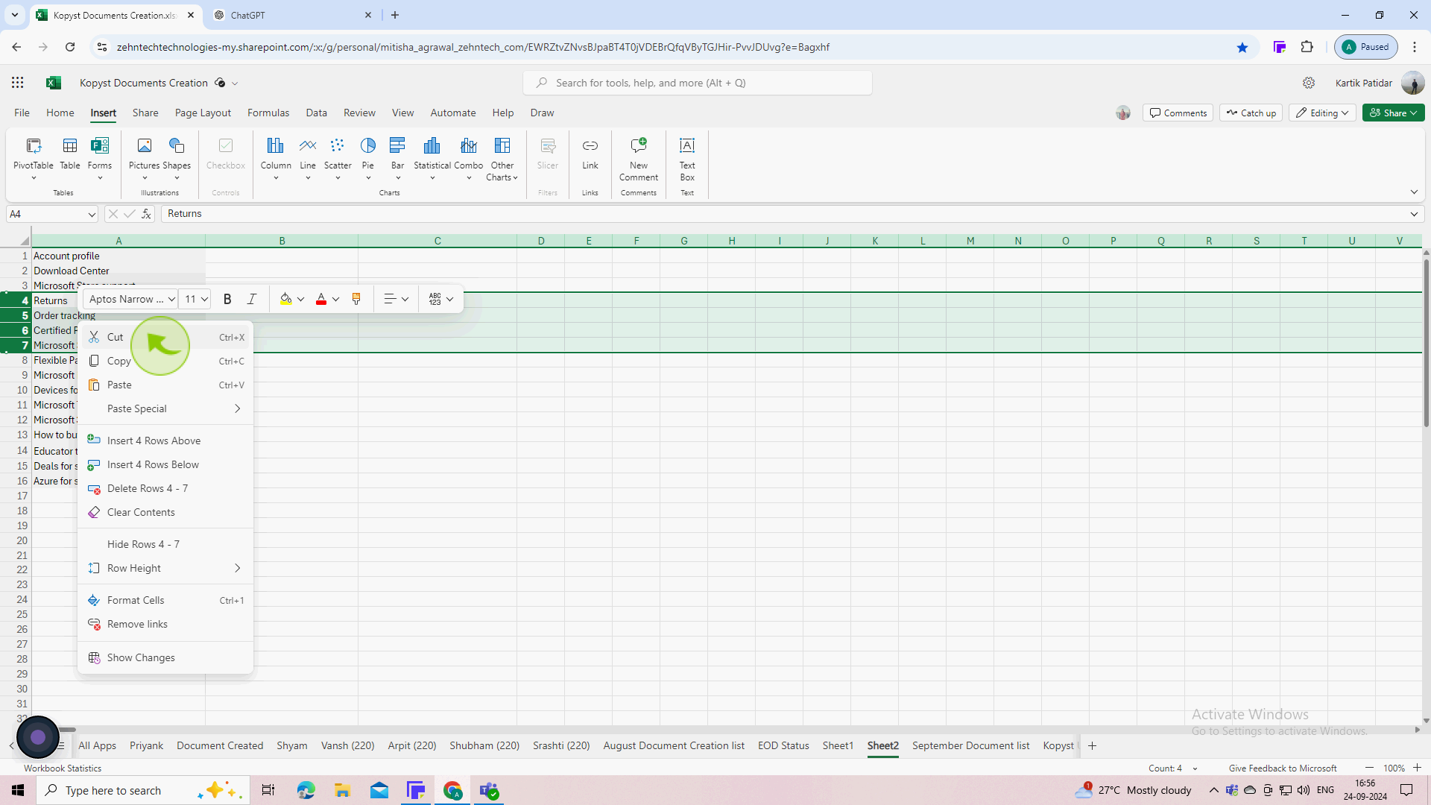Switch to September Document list sheet

[x=970, y=745]
